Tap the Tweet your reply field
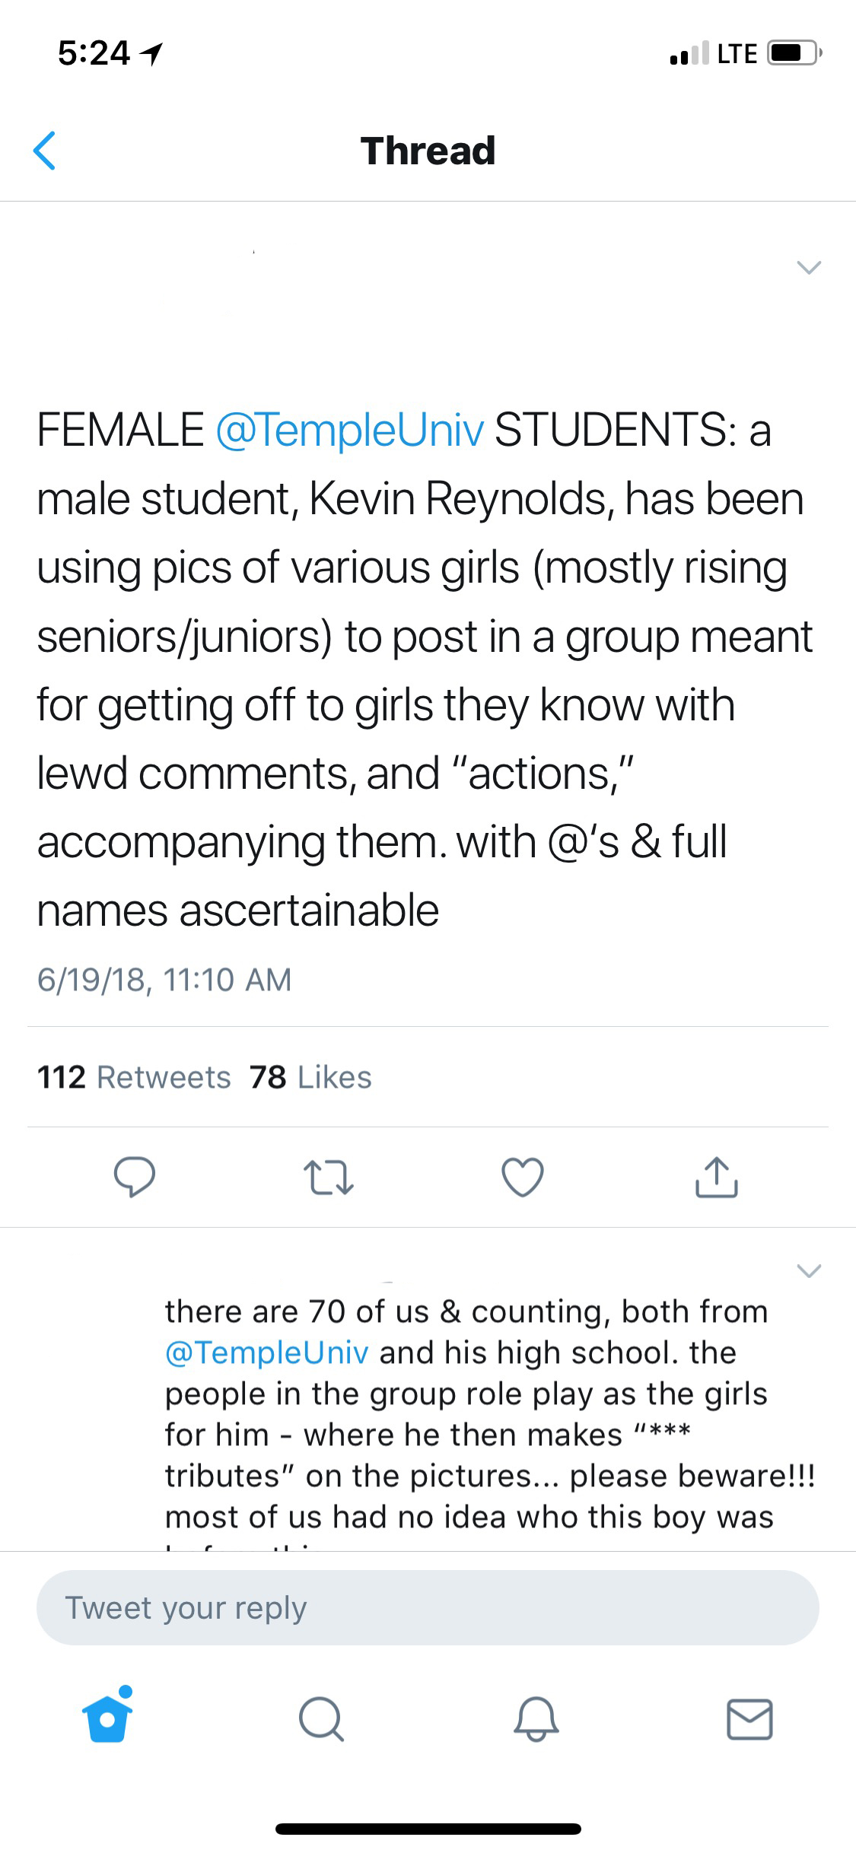Viewport: 856px width, 1853px height. 428,1607
